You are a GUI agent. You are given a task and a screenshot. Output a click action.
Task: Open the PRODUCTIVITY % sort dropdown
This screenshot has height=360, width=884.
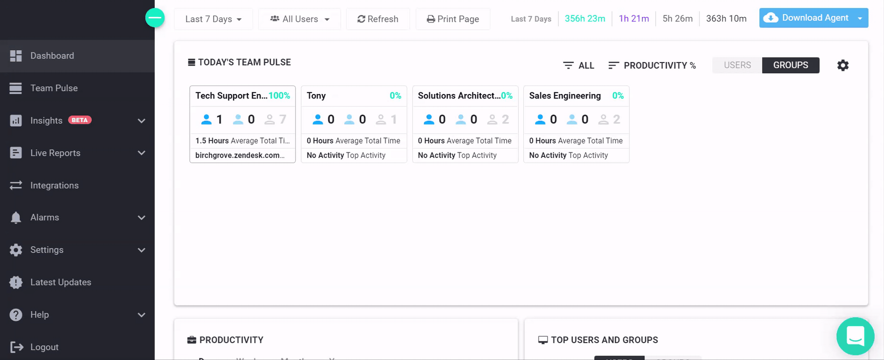point(652,65)
